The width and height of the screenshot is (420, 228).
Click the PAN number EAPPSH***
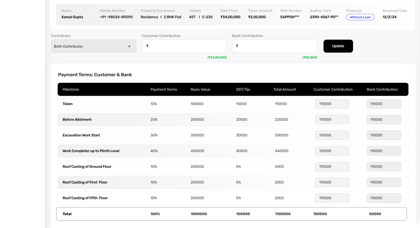[290, 17]
